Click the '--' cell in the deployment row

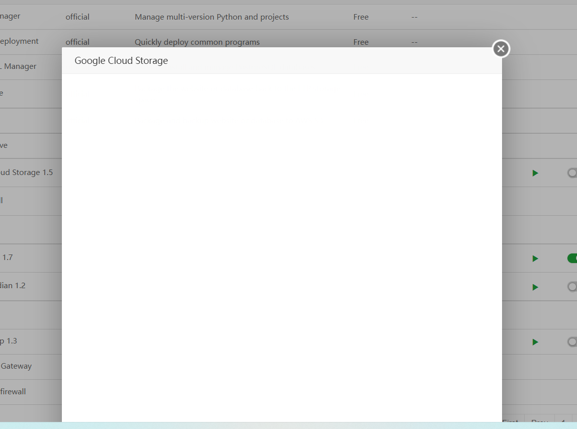click(x=415, y=42)
